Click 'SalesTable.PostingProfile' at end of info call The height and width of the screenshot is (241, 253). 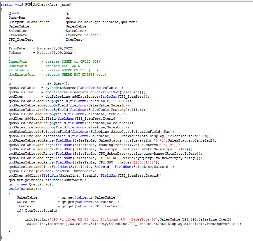[210, 224]
